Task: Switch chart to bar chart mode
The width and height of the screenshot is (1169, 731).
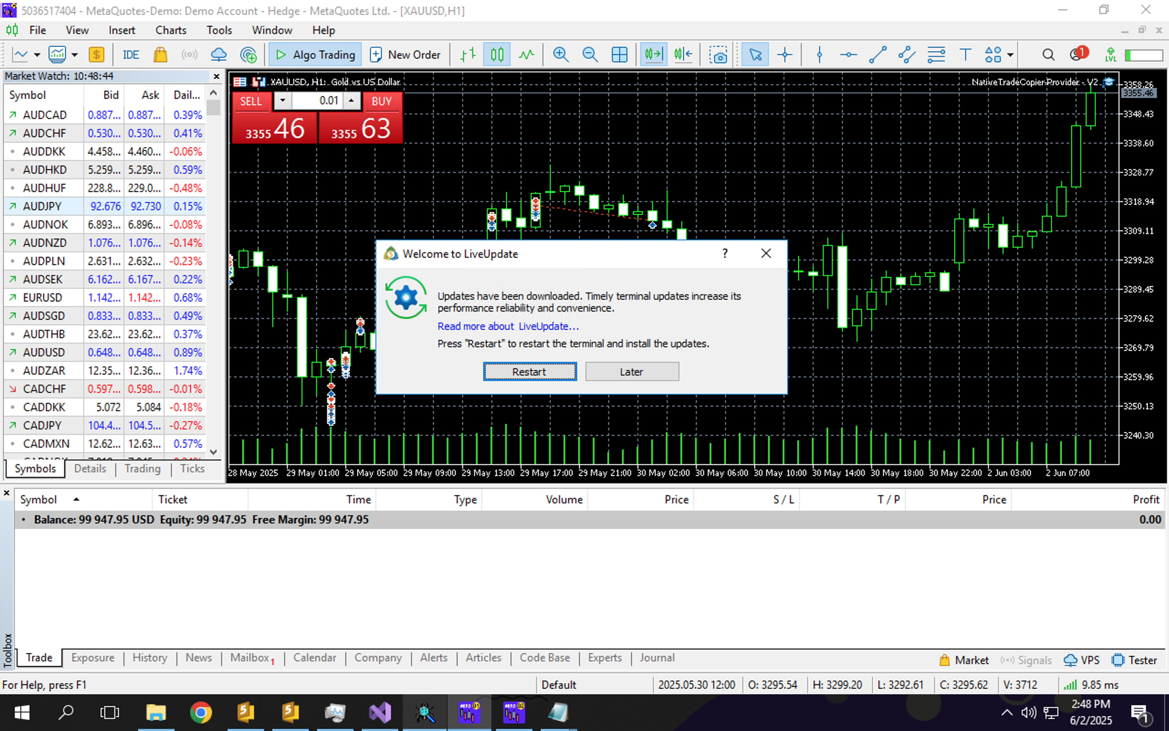Action: tap(468, 55)
